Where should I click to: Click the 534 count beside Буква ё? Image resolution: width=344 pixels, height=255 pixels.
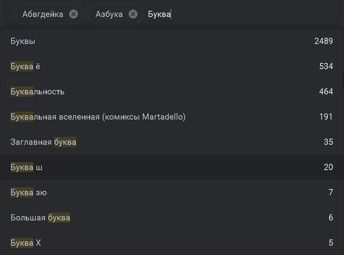pyautogui.click(x=326, y=66)
